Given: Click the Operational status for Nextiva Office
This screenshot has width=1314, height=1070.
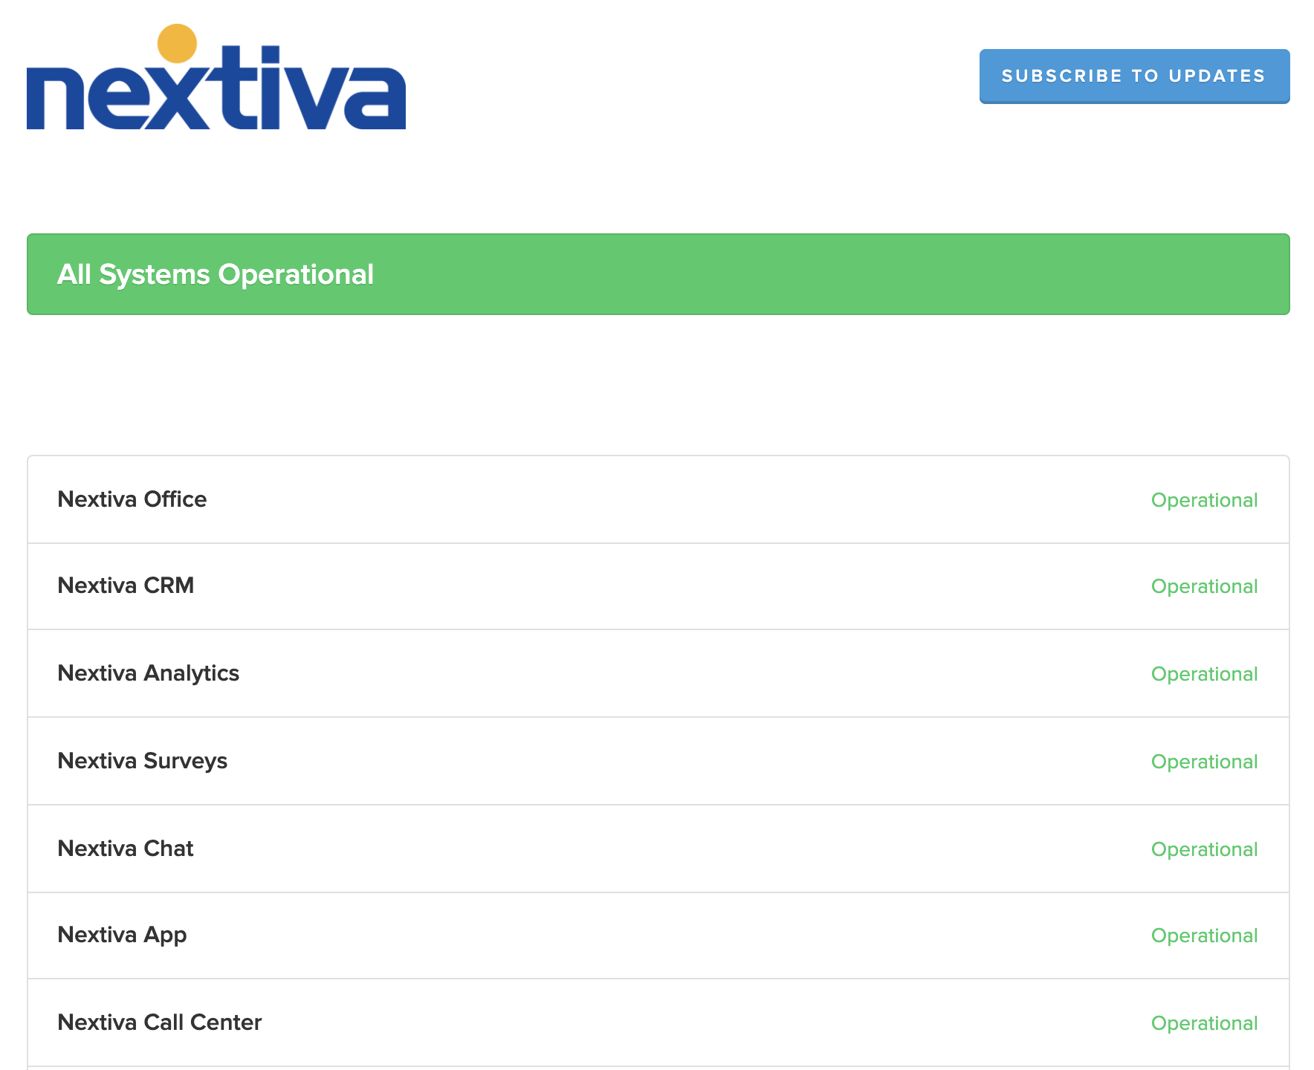Looking at the screenshot, I should [x=1204, y=500].
